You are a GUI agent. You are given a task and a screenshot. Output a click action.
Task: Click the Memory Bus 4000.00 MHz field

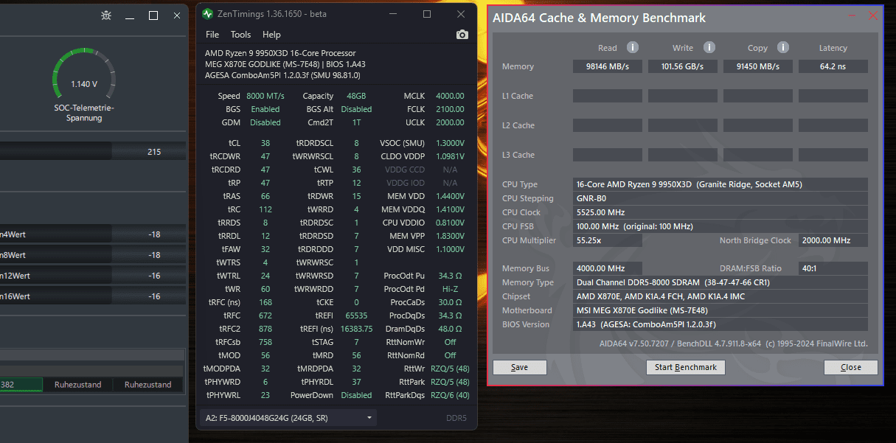(x=608, y=268)
